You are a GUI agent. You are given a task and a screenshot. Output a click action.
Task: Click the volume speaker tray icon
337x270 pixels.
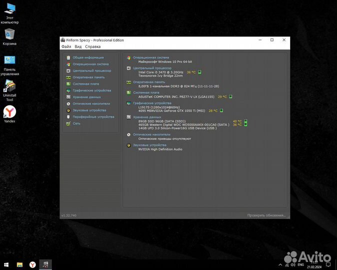[x=293, y=264]
